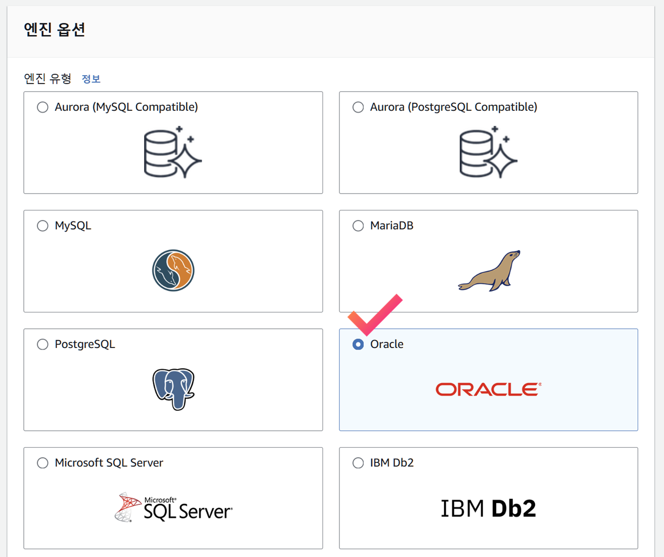Click the red ORACLE logo
This screenshot has width=664, height=557.
coord(489,389)
